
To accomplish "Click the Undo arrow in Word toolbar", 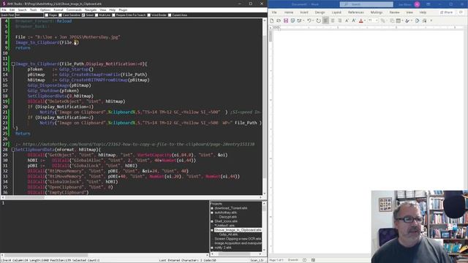I will point(309,20).
